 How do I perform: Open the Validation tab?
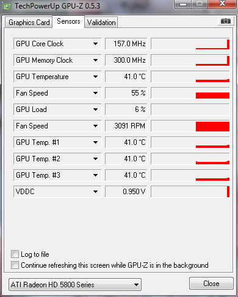(x=101, y=23)
